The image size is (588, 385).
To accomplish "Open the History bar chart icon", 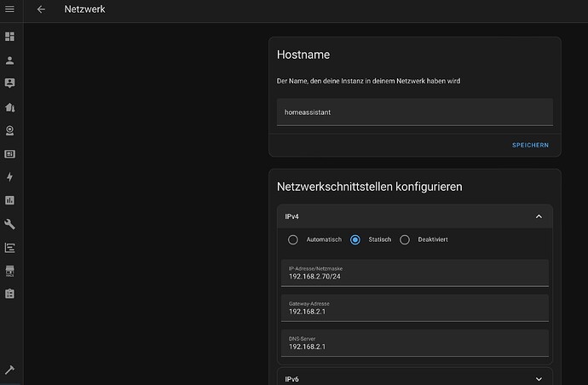I will pos(9,200).
